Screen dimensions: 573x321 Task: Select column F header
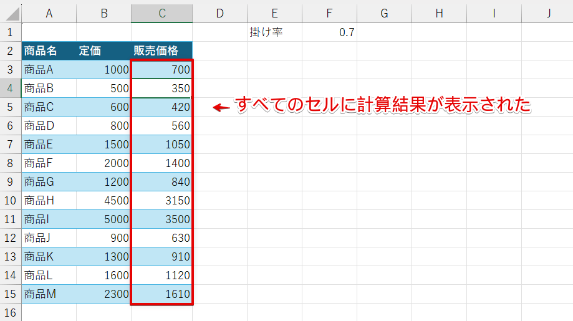pos(329,14)
